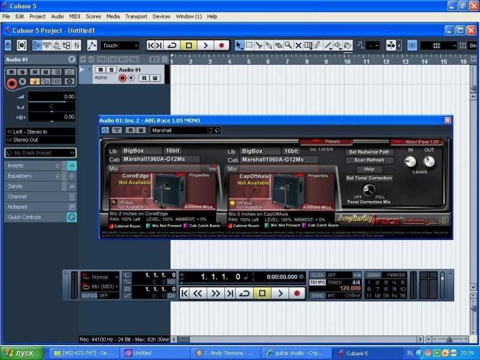Click the Scan Refresh button
Screen dimensions: 480x360
point(369,160)
